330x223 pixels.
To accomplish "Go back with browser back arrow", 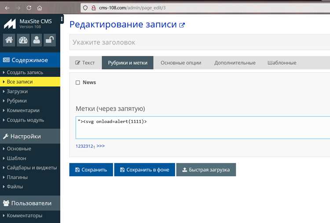I will click(7, 8).
